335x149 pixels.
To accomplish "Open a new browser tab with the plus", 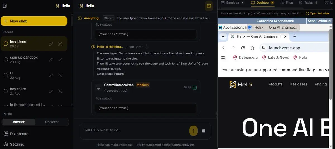I will click(295, 36).
